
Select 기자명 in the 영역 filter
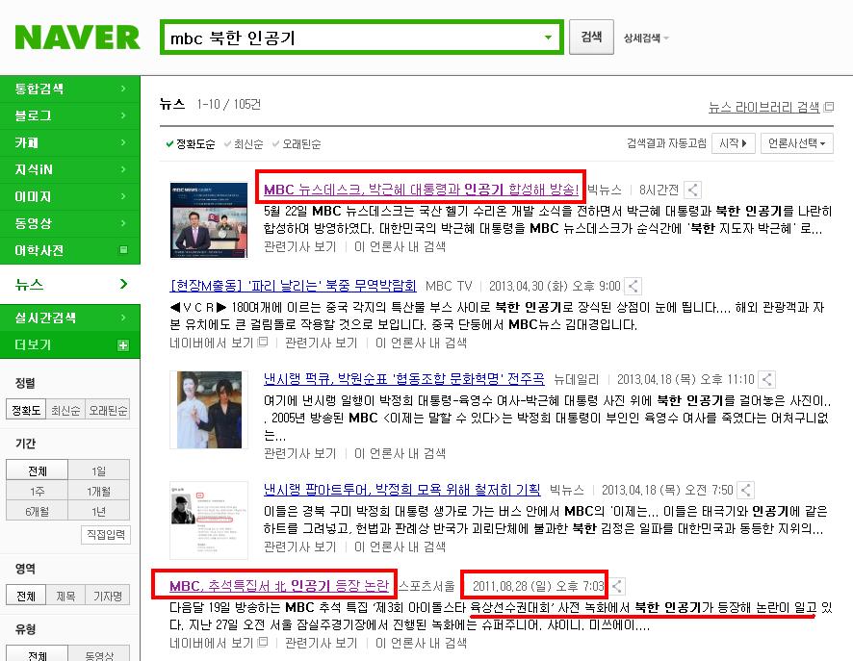coord(108,596)
